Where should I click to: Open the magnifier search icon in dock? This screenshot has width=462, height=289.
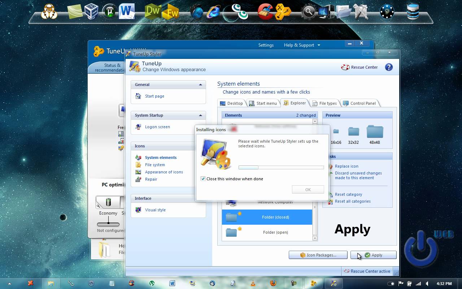[x=309, y=12]
